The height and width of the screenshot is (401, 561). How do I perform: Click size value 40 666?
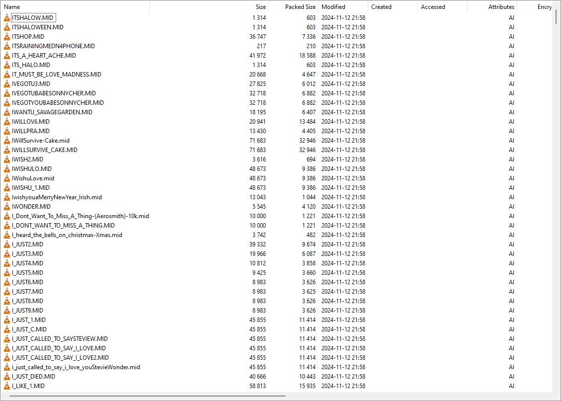pos(257,377)
